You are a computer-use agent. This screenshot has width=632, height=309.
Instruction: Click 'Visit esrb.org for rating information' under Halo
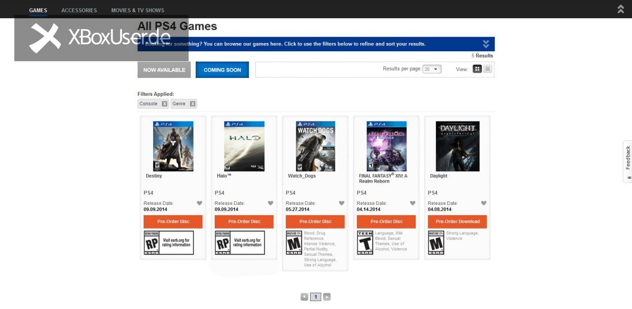248,243
